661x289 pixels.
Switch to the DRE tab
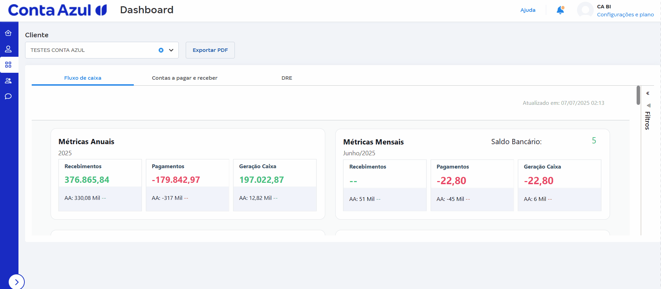pyautogui.click(x=287, y=78)
